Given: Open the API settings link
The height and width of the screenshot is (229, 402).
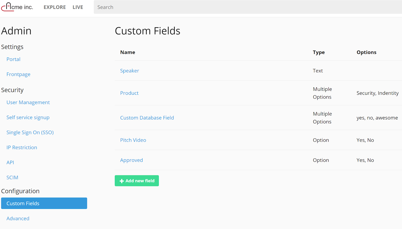Looking at the screenshot, I should pyautogui.click(x=10, y=163).
